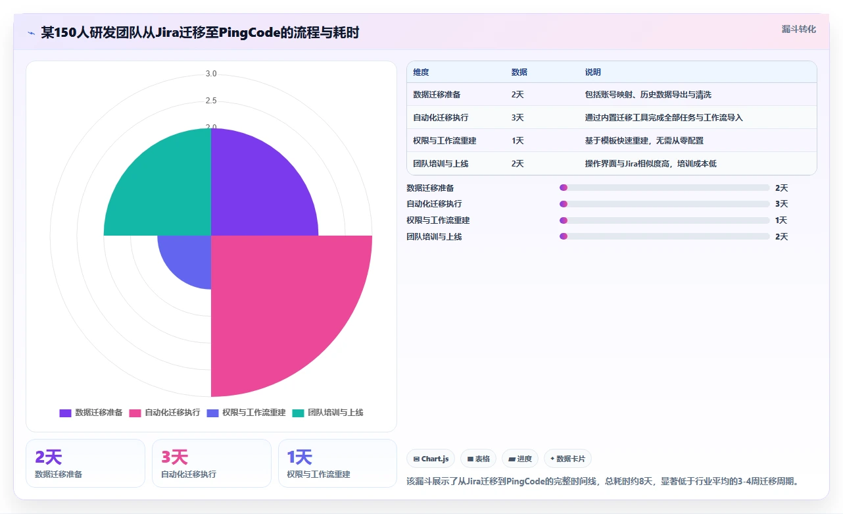The image size is (843, 514).
Task: Click the 2.5 radial axis label
Action: [x=211, y=101]
